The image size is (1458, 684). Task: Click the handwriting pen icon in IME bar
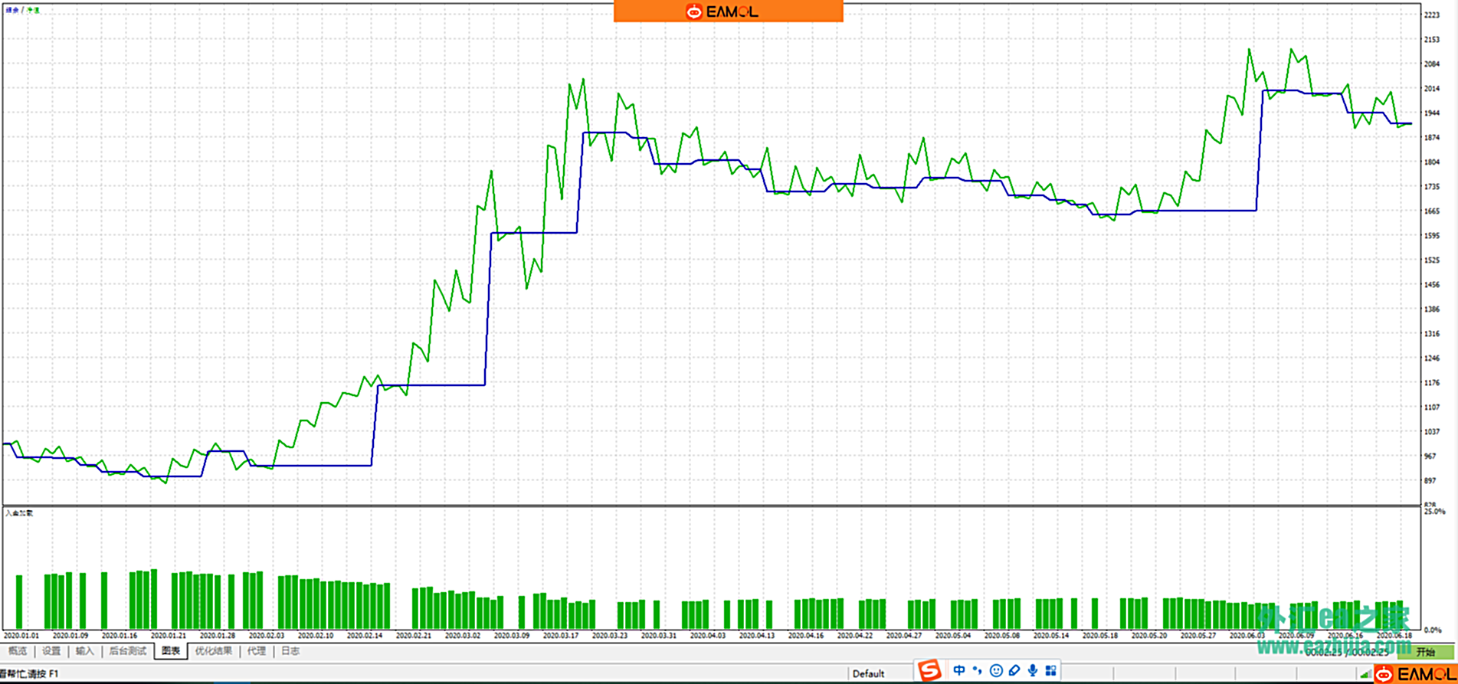1014,671
